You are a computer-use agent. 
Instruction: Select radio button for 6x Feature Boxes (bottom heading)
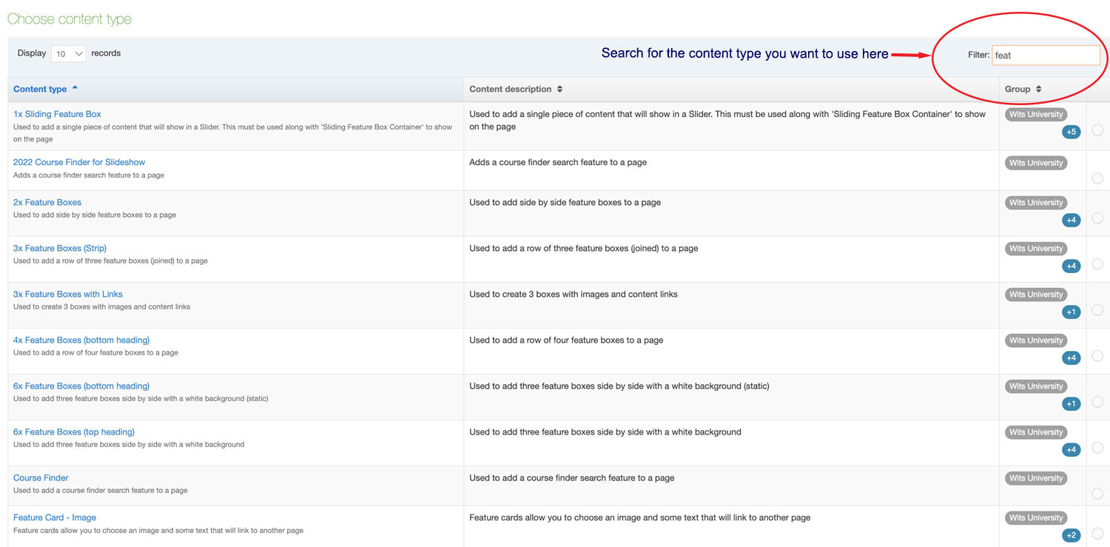click(1097, 402)
